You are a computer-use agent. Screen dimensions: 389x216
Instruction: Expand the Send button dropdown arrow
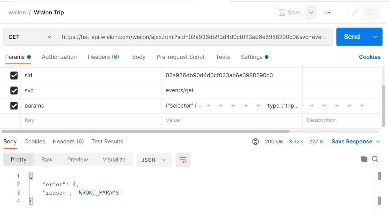point(375,37)
